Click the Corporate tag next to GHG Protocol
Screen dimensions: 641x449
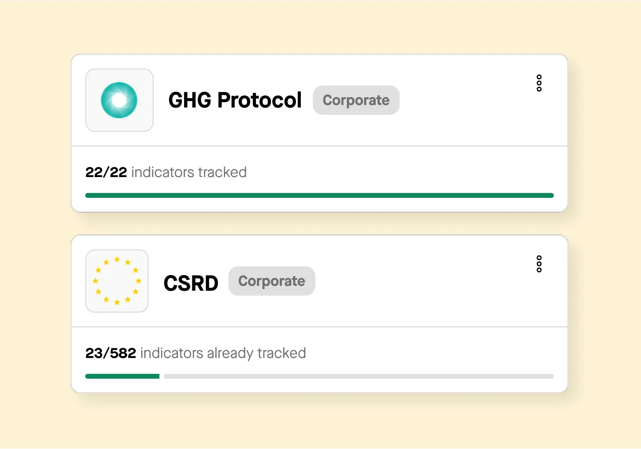click(x=356, y=100)
